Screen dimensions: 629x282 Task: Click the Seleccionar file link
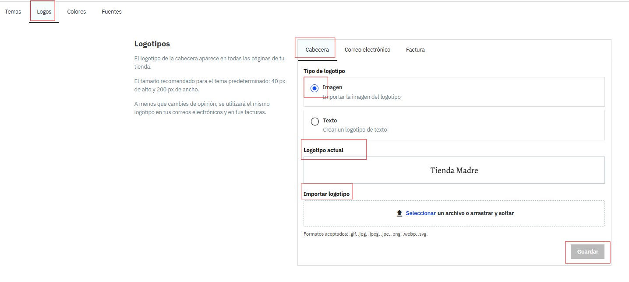pyautogui.click(x=421, y=213)
